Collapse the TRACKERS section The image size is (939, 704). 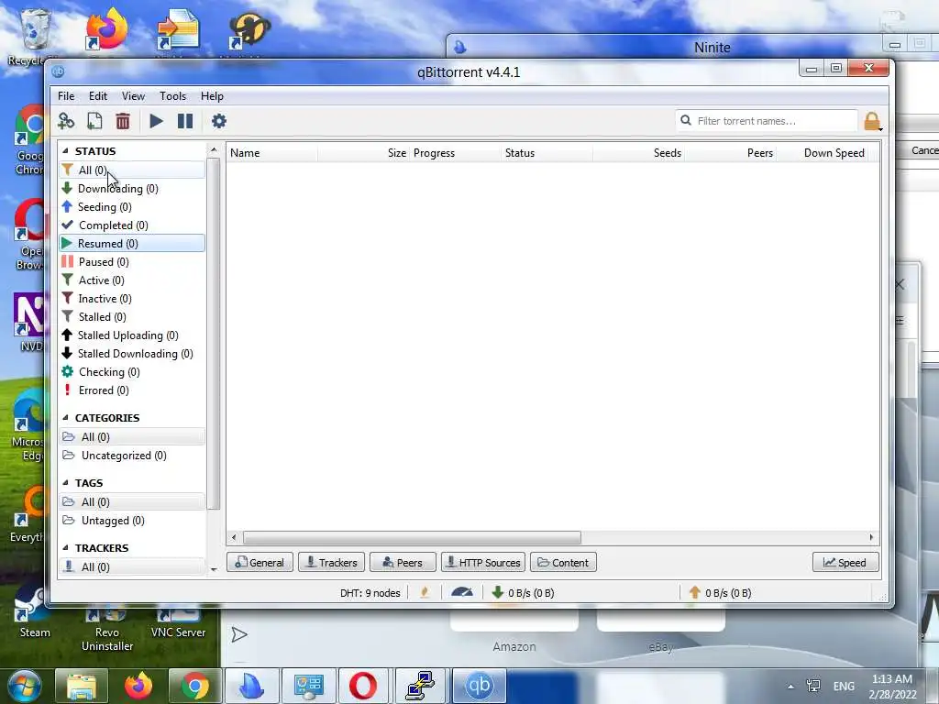[x=65, y=548]
